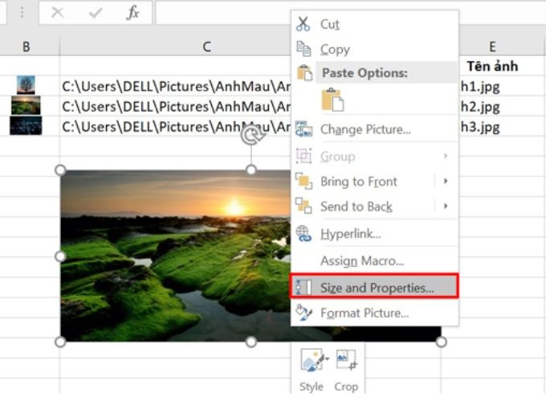Click the rotation handle above the picture
Viewport: 546px width, 401px height.
point(251,136)
